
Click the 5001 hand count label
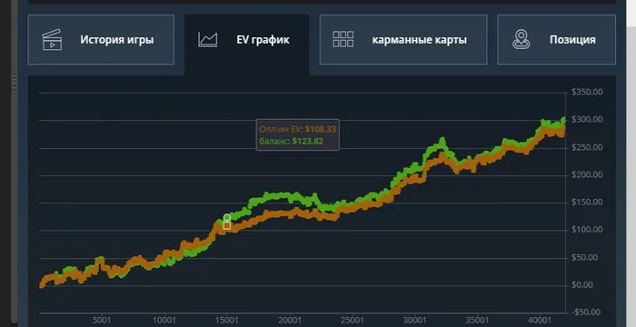(102, 320)
